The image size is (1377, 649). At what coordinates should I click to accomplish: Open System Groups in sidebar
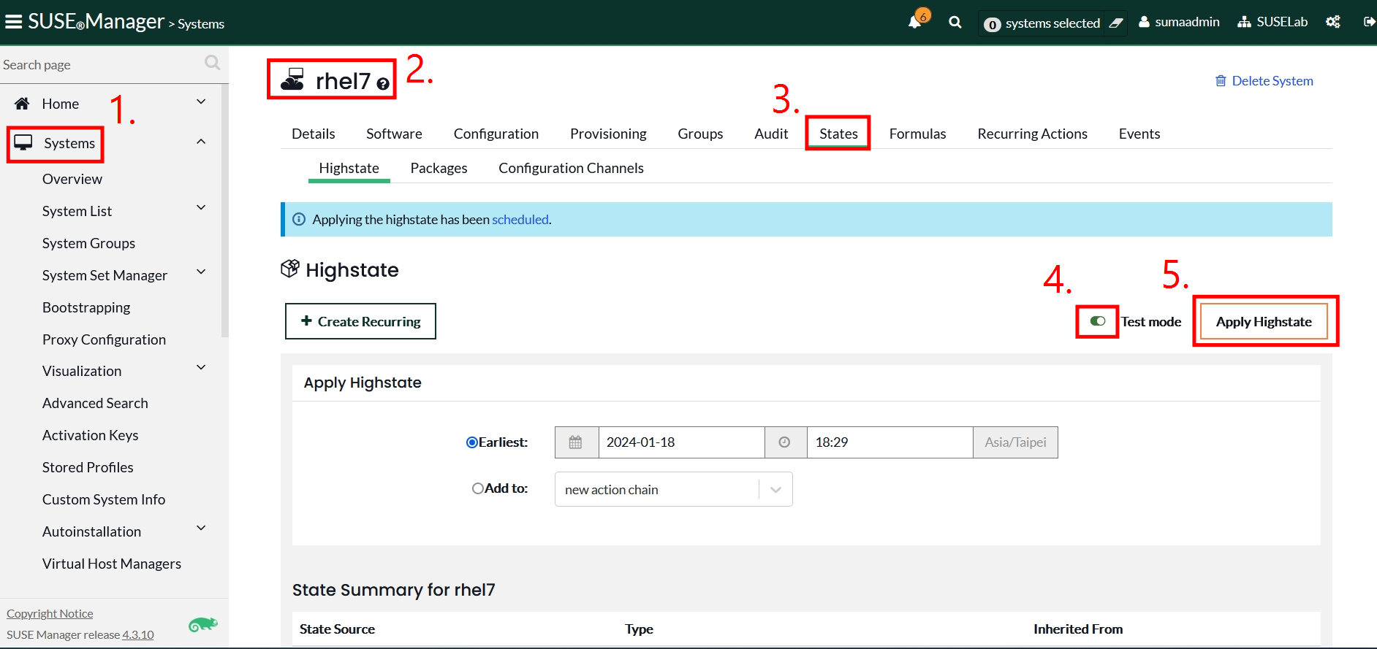[x=88, y=243]
